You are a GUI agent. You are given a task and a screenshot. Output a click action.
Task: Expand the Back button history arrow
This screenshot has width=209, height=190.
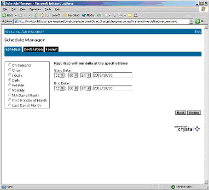16,15
